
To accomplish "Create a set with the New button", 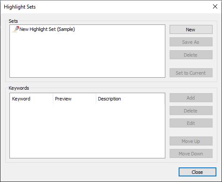I will coord(191,30).
